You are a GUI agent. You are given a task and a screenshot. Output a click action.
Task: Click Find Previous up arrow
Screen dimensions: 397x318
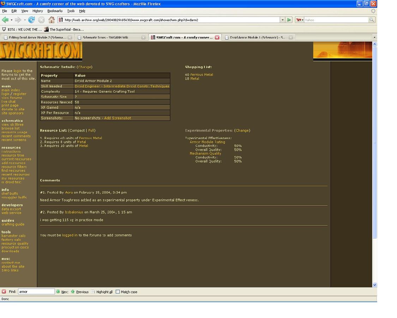73,292
